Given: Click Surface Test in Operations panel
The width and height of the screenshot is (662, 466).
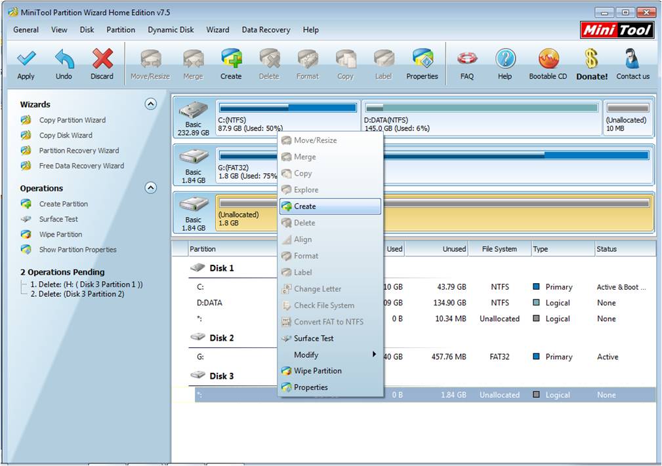Looking at the screenshot, I should click(58, 219).
